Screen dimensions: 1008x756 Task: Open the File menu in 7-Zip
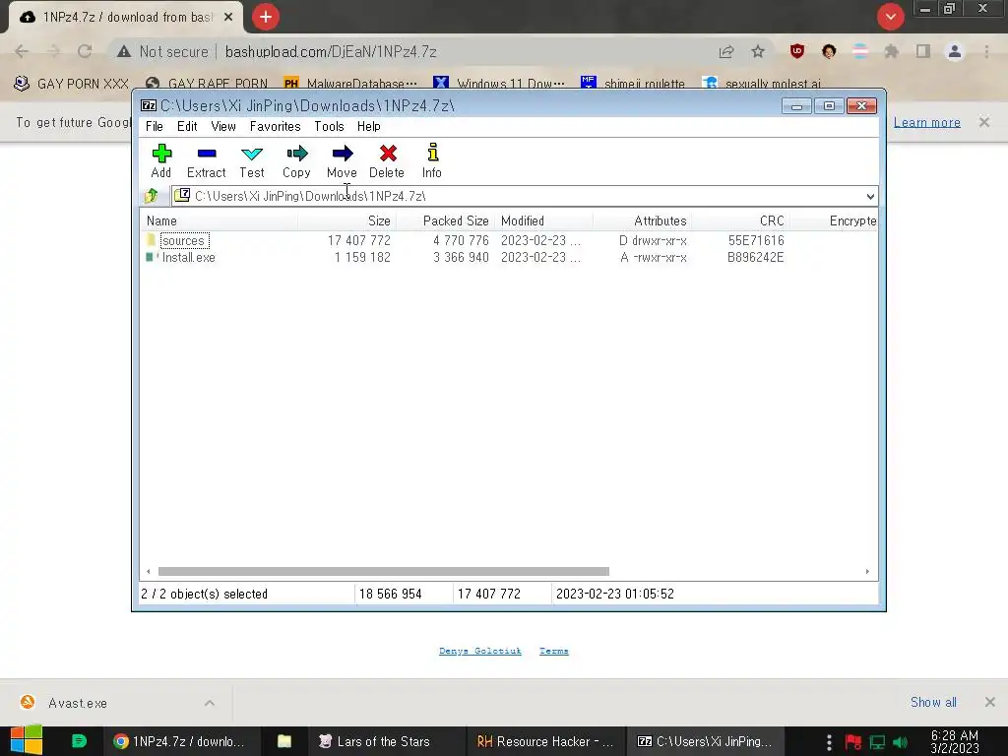[155, 126]
